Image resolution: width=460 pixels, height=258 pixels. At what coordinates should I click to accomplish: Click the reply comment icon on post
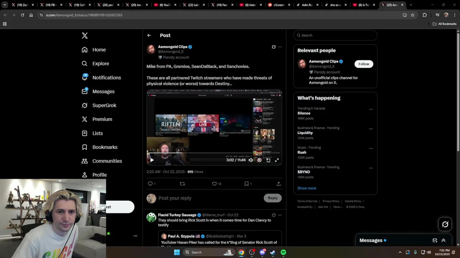point(150,184)
